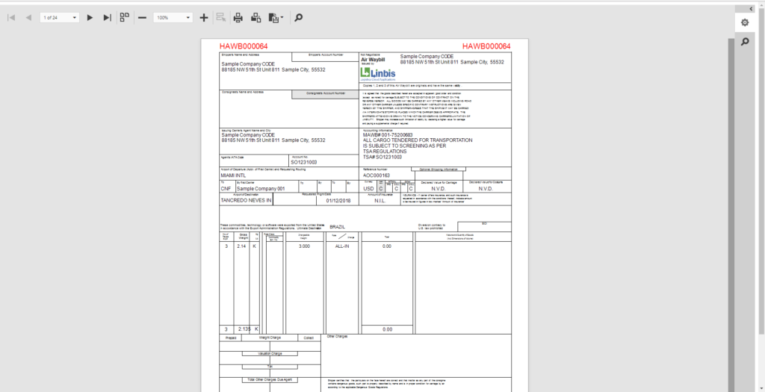This screenshot has height=392, width=765.
Task: Zoom out with the minus button
Action: point(142,17)
